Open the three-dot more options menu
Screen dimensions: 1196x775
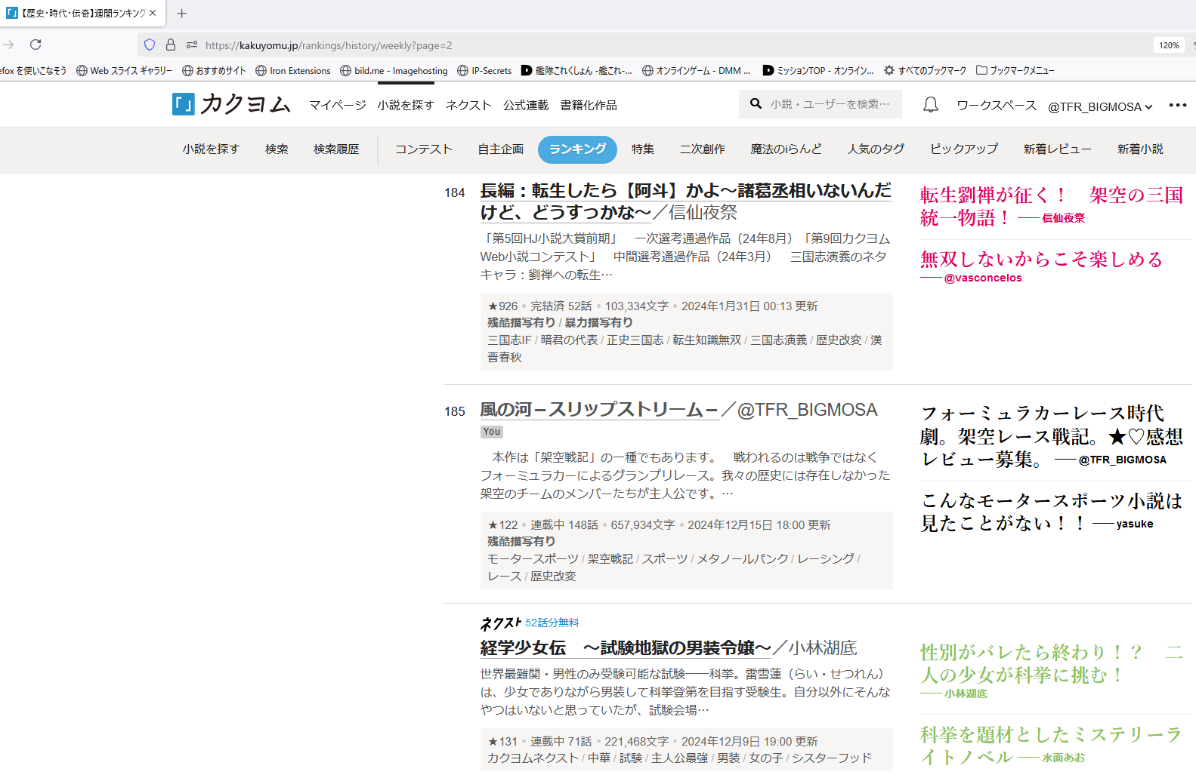click(x=1177, y=105)
